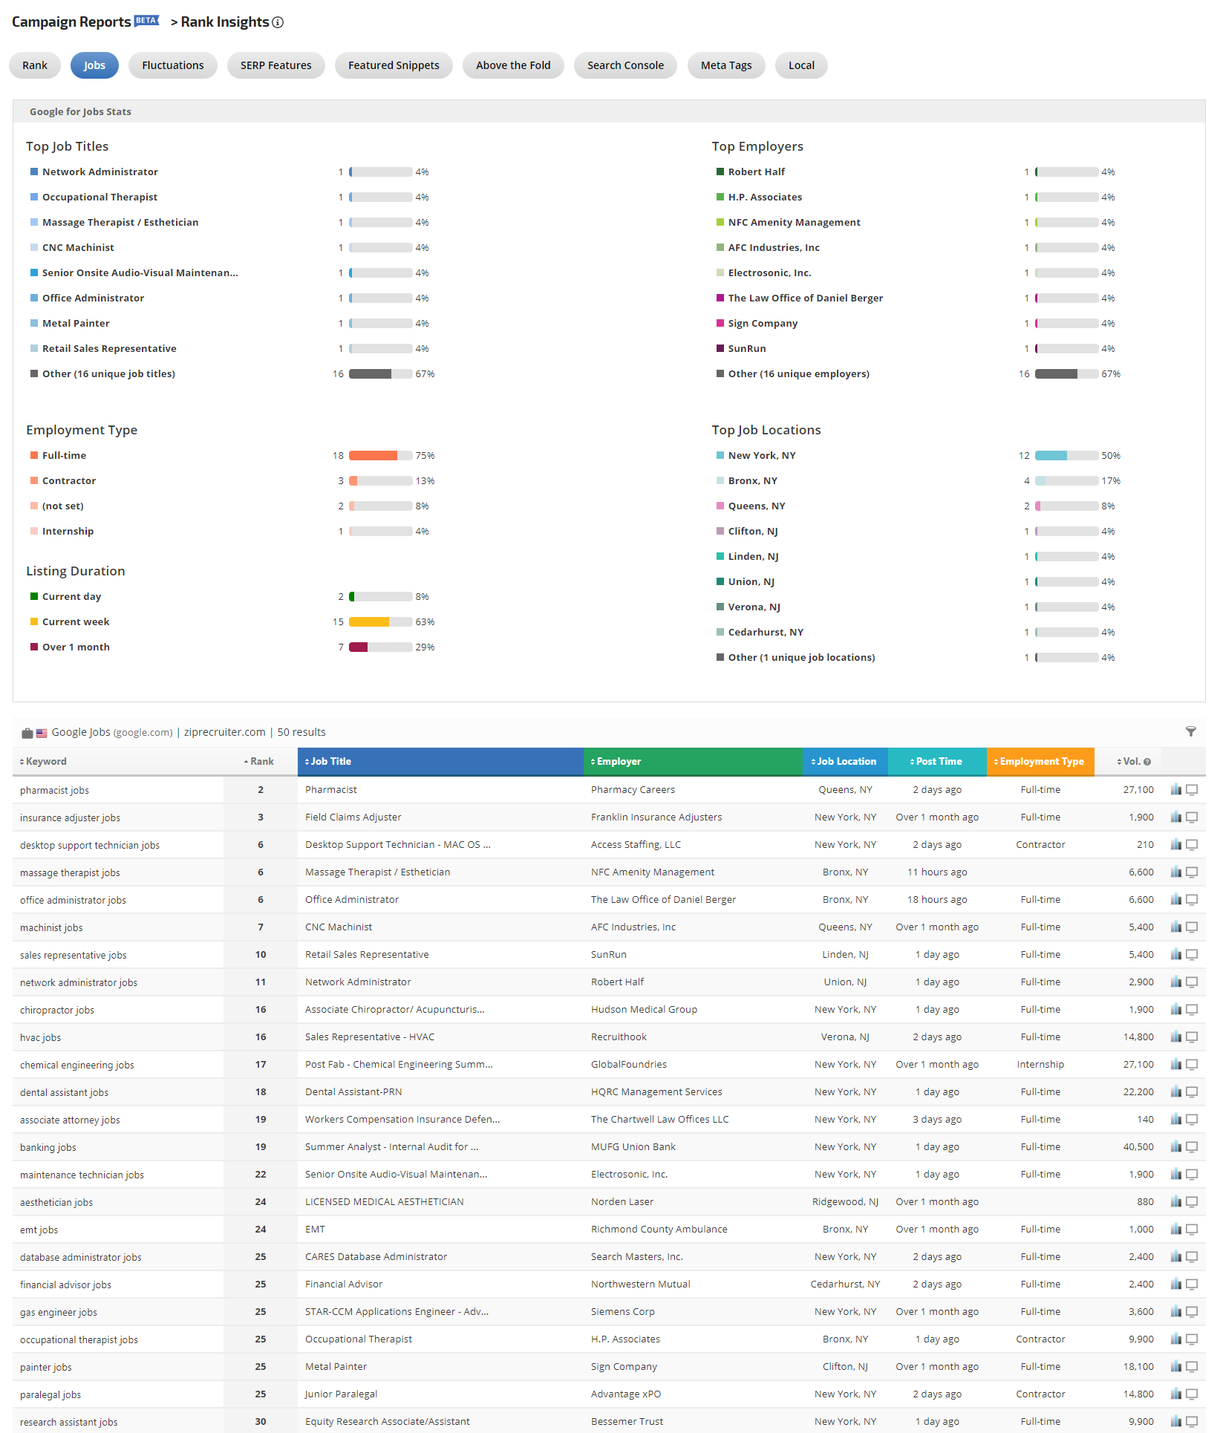1220x1433 pixels.
Task: Click the 'ziprecruiter.com' domain text
Action: [224, 732]
